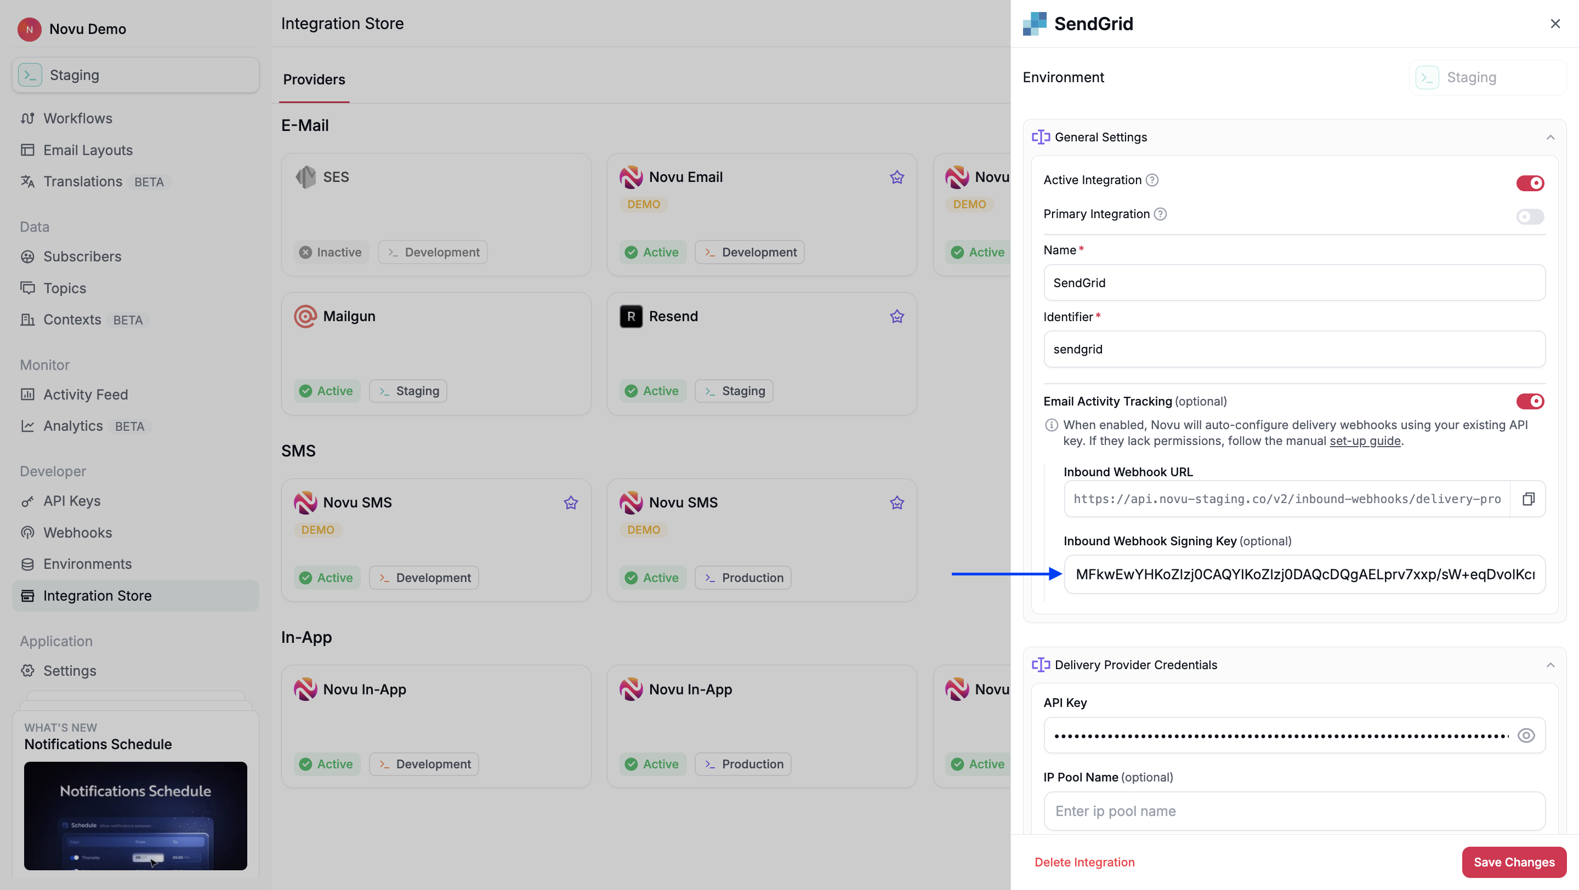Open the Subscribers section icon
The width and height of the screenshot is (1579, 890).
(x=28, y=256)
